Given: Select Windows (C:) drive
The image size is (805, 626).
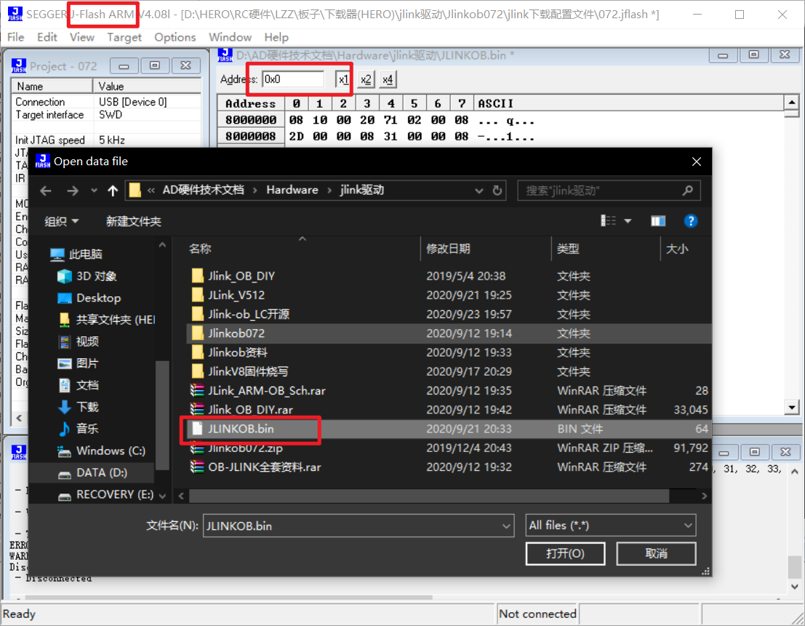Looking at the screenshot, I should [101, 451].
